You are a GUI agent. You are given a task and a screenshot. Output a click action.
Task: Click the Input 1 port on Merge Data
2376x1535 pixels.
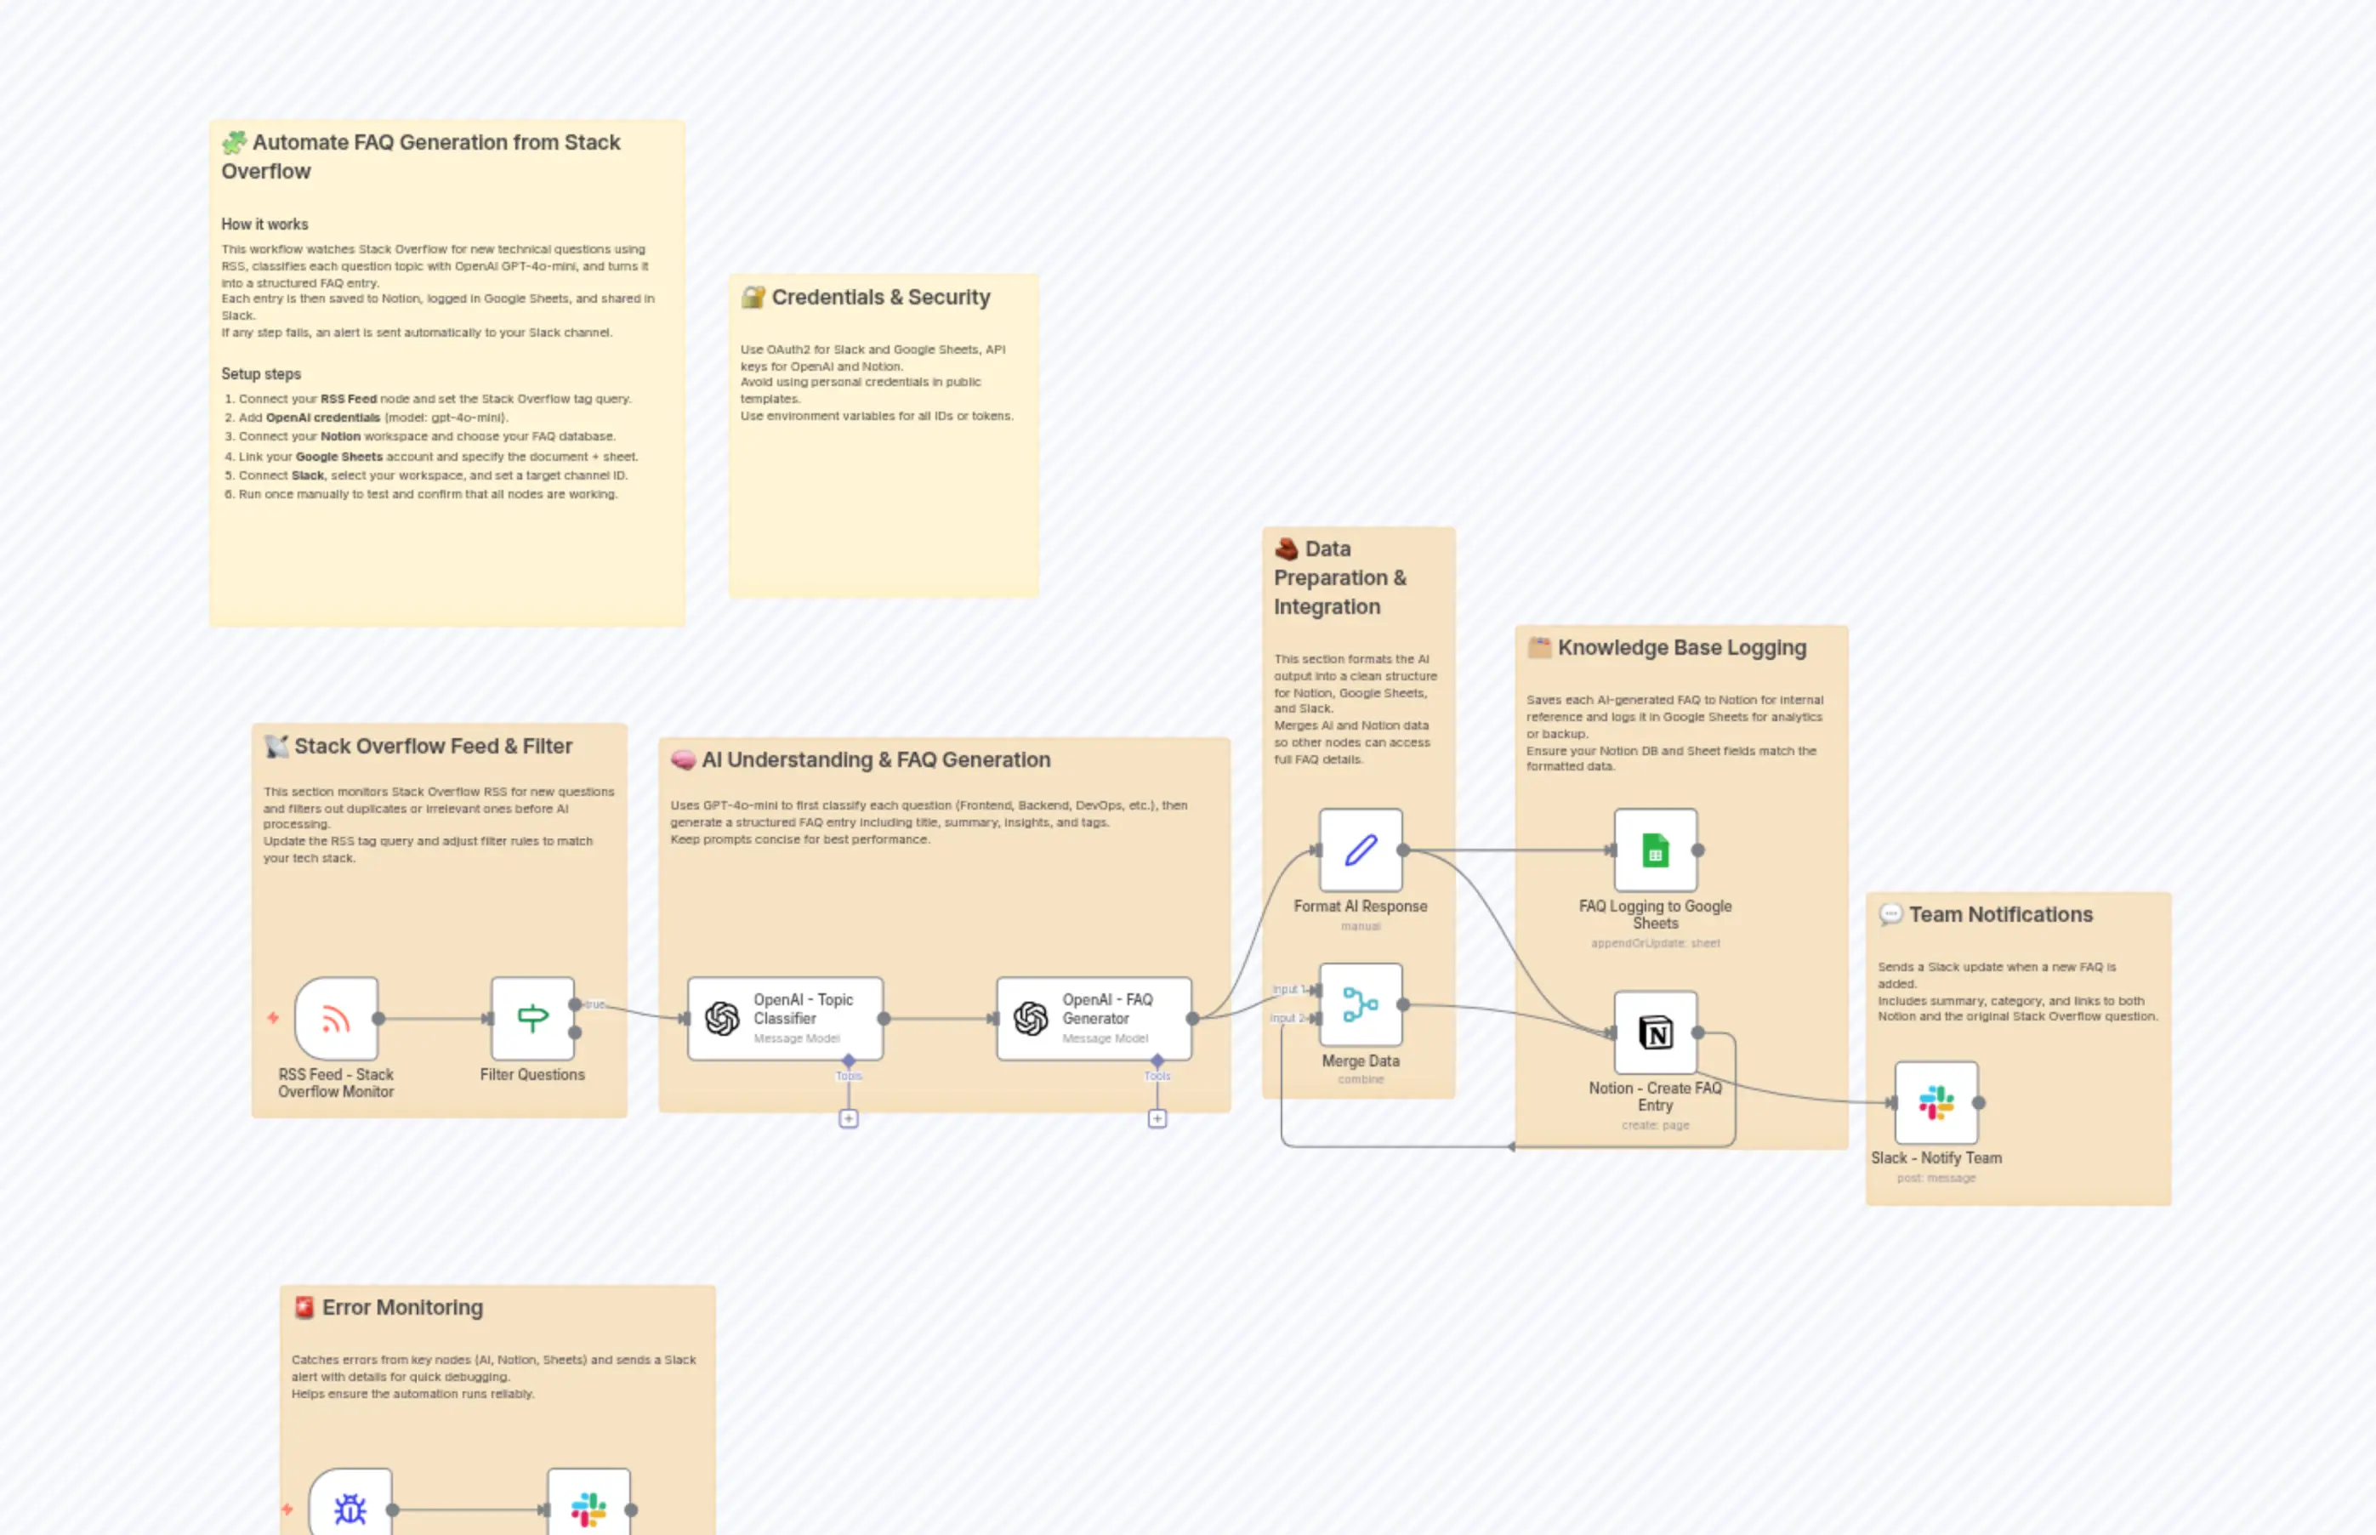pos(1316,989)
